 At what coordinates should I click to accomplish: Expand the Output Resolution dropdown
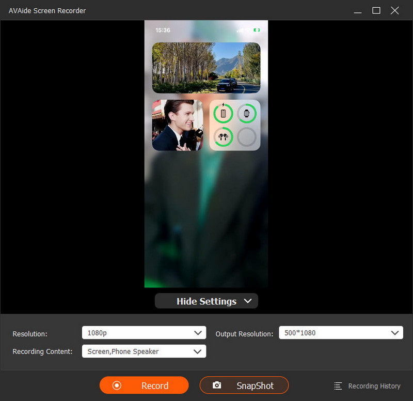[x=341, y=333]
